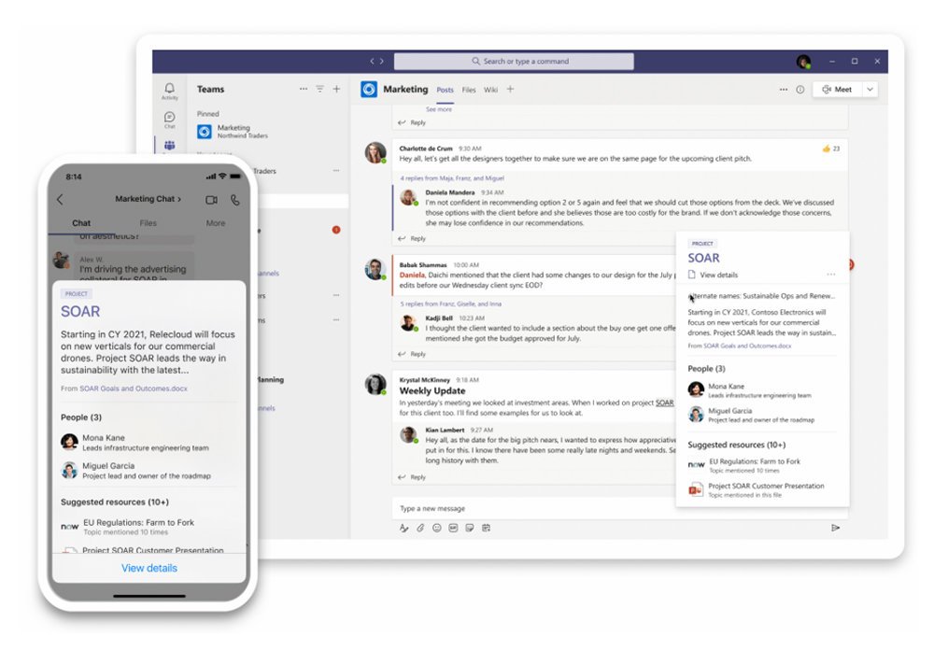Screen dimensions: 934x650
Task: Expand the Meet button dropdown arrow
Action: (x=870, y=90)
